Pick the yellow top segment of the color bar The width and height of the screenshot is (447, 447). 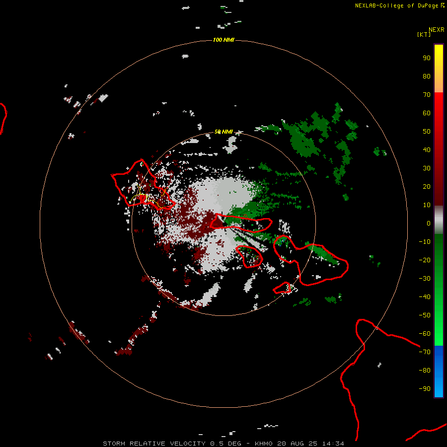pos(439,69)
